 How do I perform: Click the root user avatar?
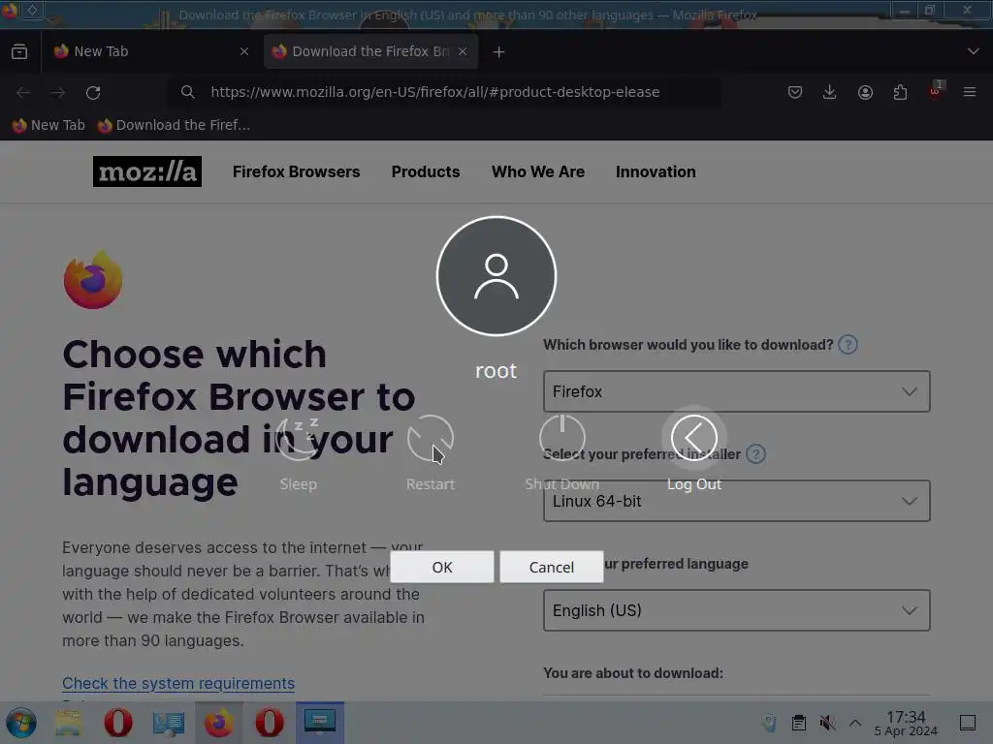496,276
